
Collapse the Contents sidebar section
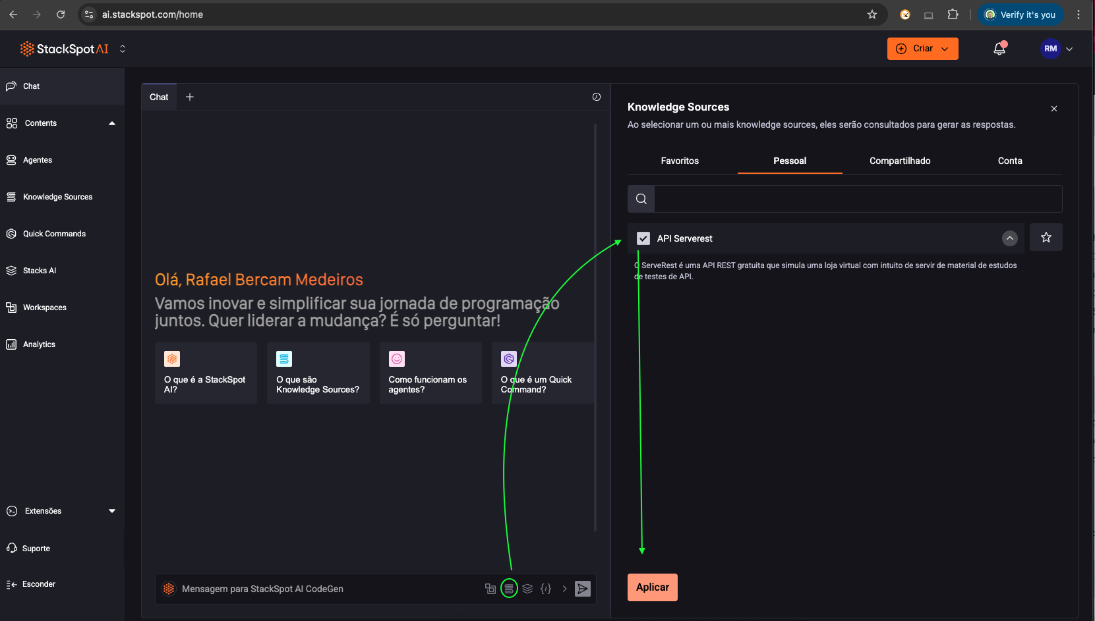pyautogui.click(x=112, y=123)
